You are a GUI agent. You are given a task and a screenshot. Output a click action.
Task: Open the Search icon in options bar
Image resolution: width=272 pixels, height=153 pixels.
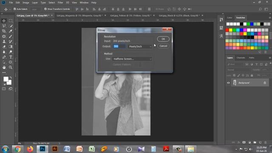coord(260,9)
